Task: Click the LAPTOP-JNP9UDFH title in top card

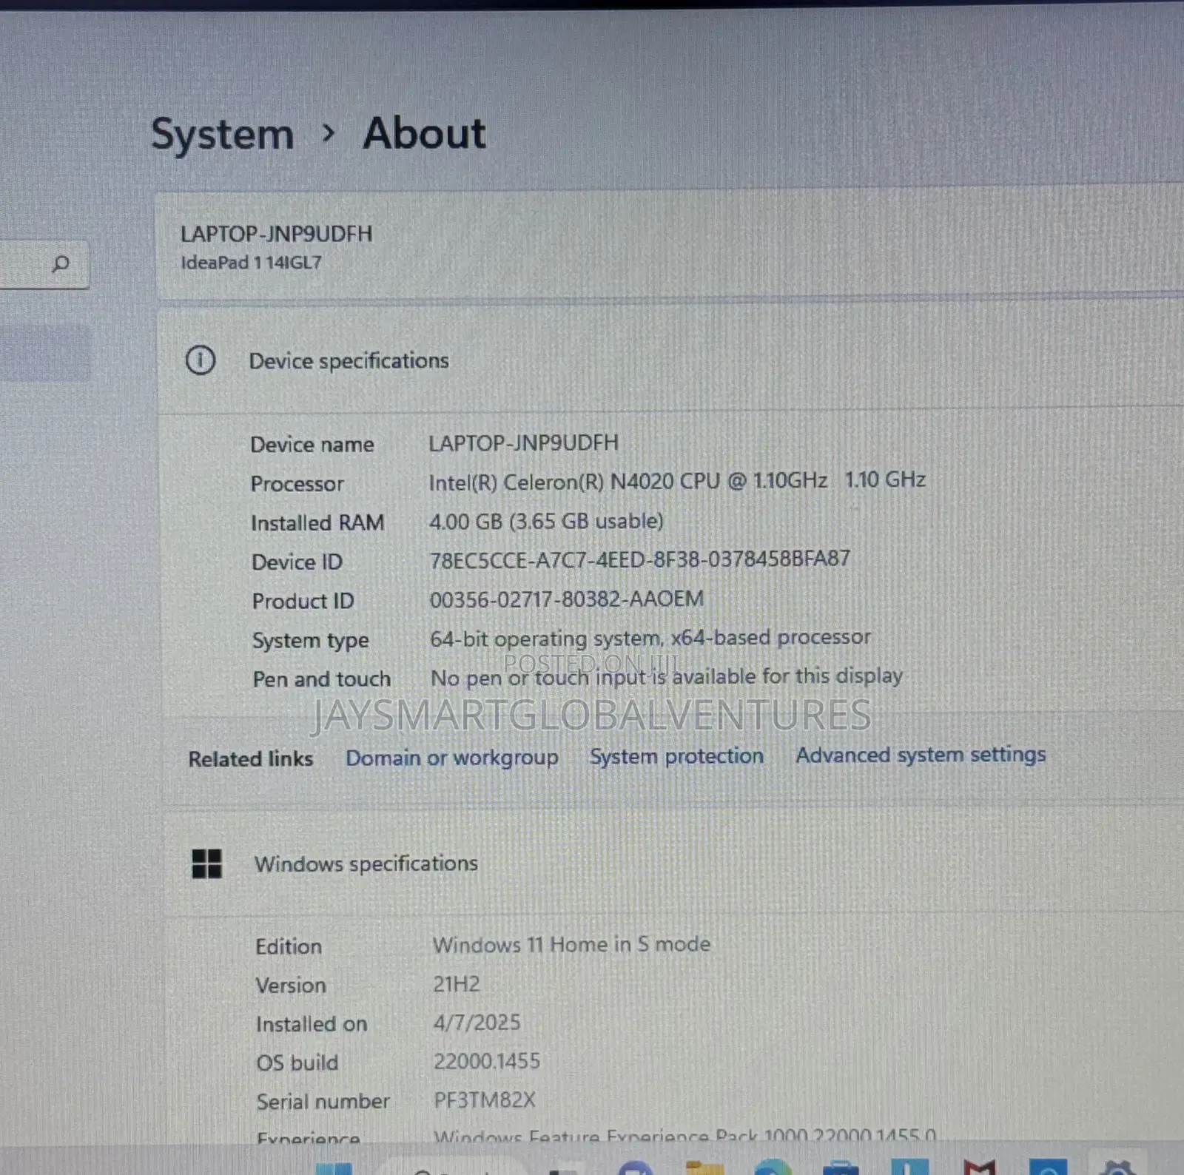Action: pyautogui.click(x=277, y=234)
